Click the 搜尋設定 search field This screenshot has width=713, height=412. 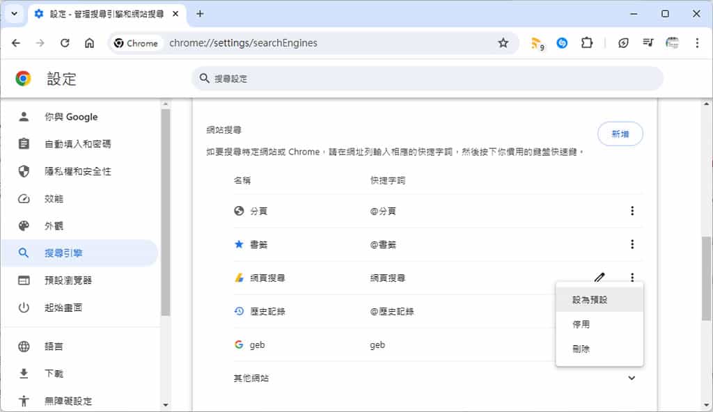[428, 79]
